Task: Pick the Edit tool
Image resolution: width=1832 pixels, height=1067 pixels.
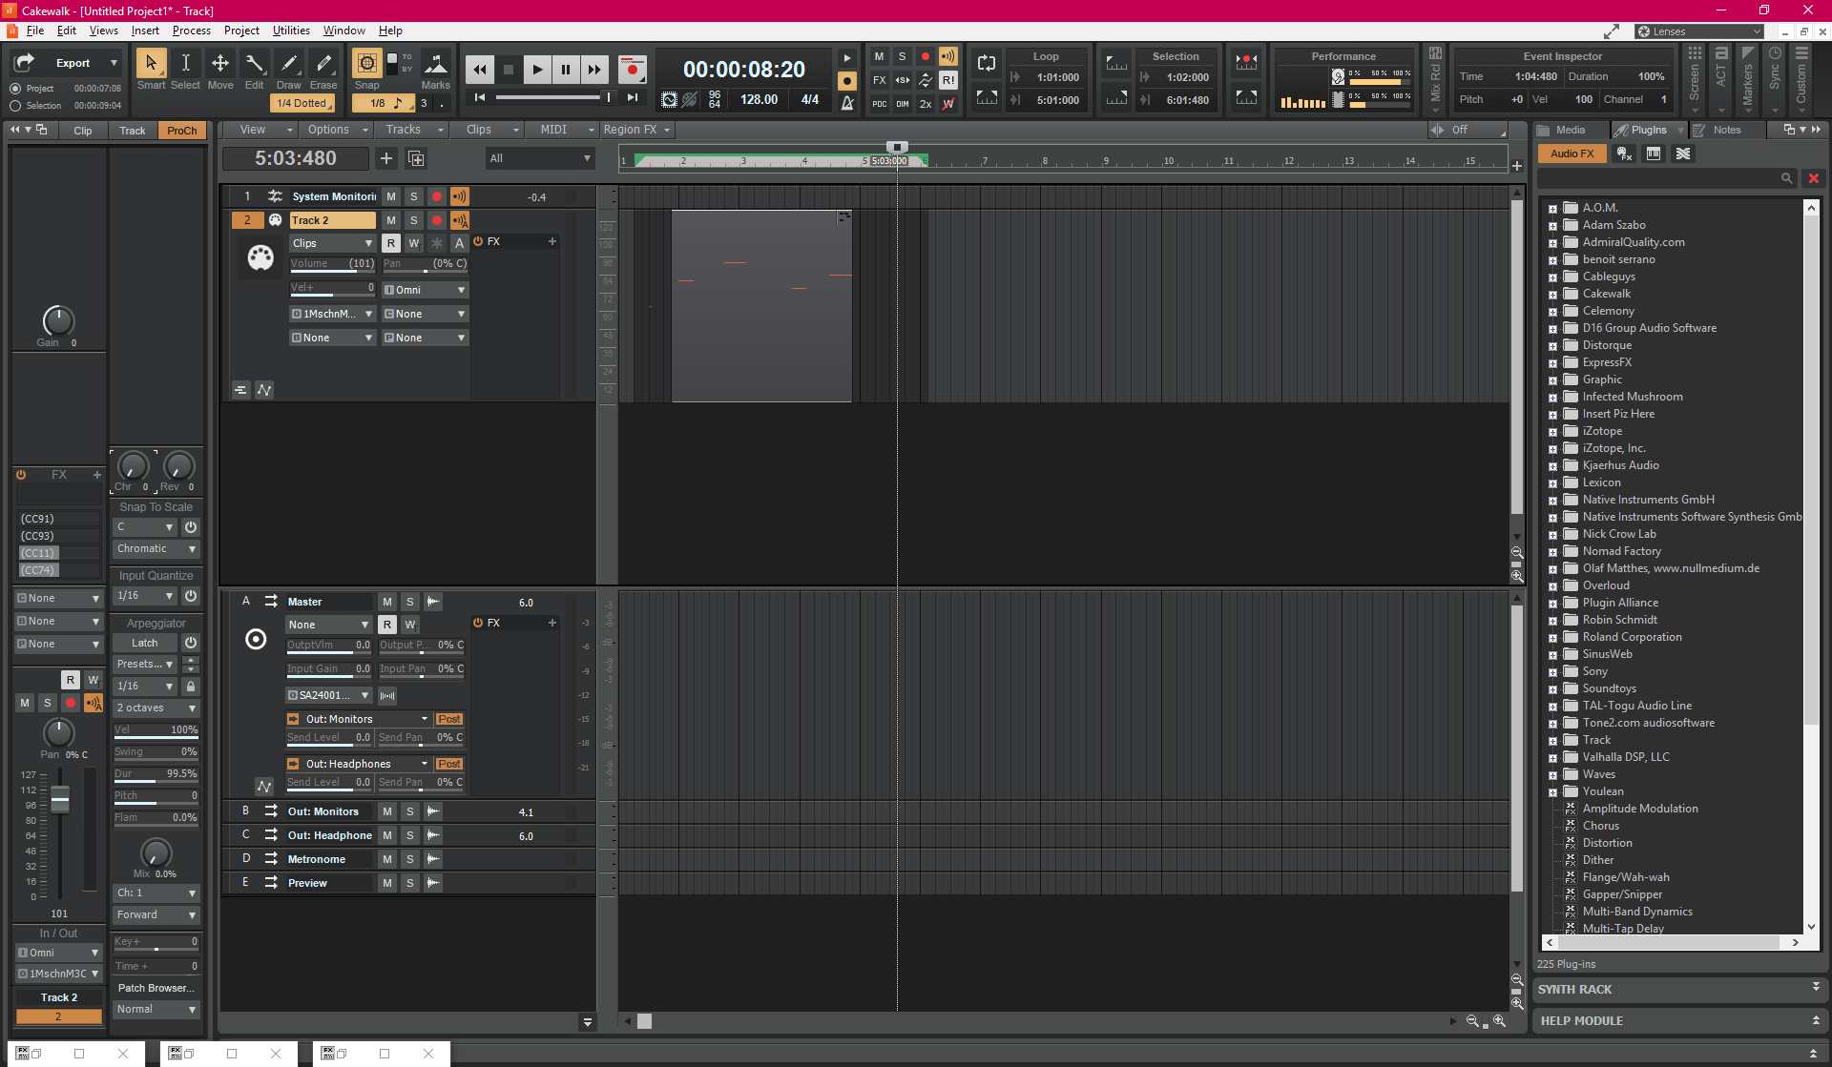Action: click(254, 63)
